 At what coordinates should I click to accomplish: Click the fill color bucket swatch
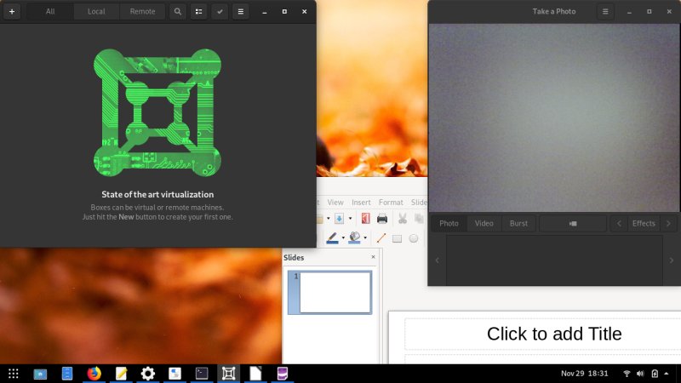(x=354, y=238)
